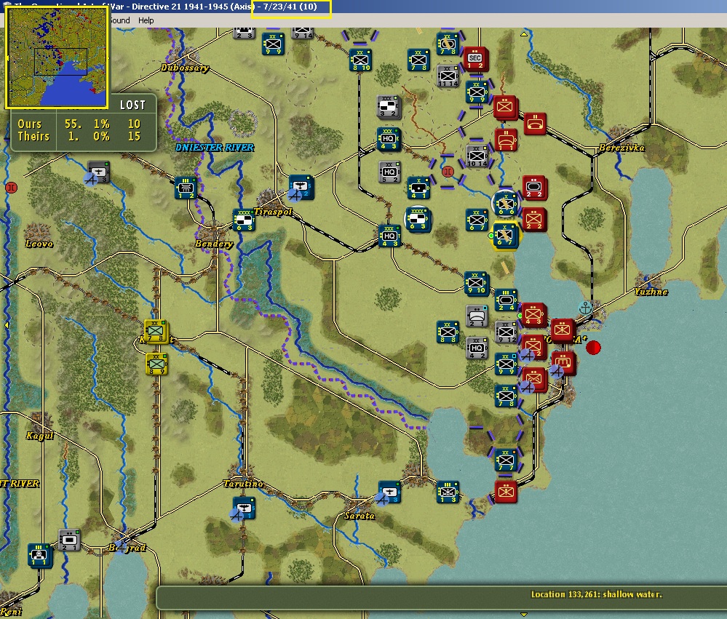
Task: Select the gray 2-1 artillery unit near Odessa
Action: 477,316
